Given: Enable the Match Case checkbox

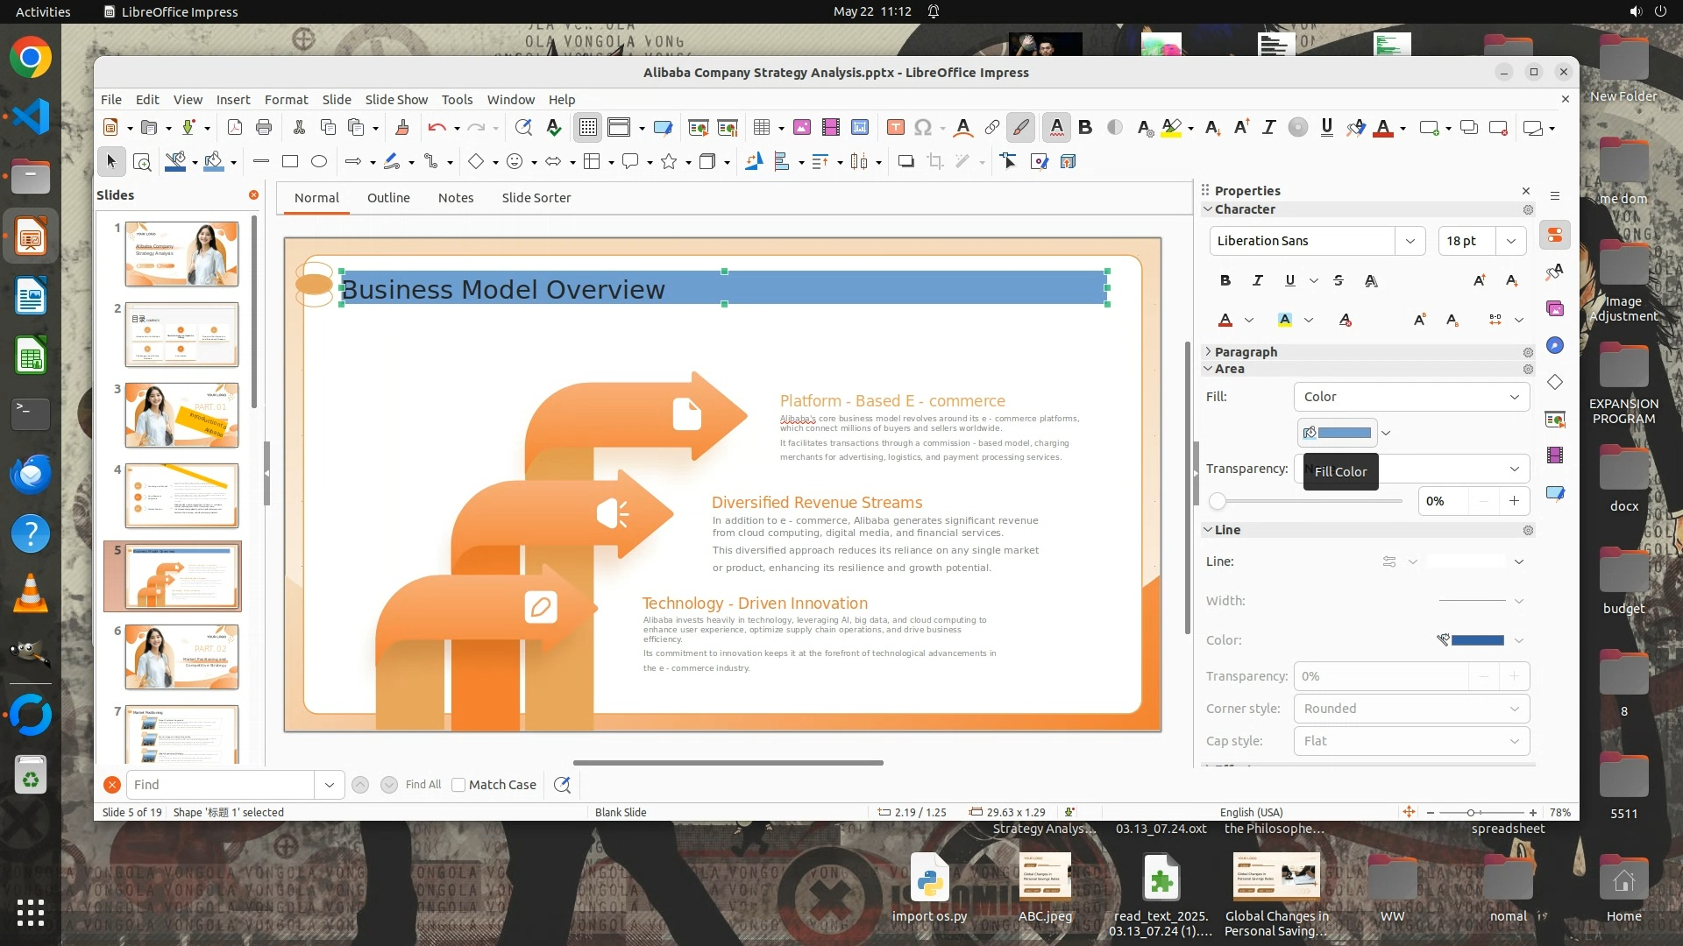Looking at the screenshot, I should tap(458, 785).
